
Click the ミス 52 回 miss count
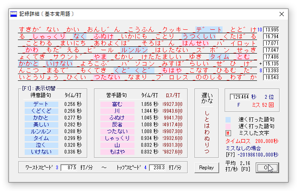(x=263, y=105)
